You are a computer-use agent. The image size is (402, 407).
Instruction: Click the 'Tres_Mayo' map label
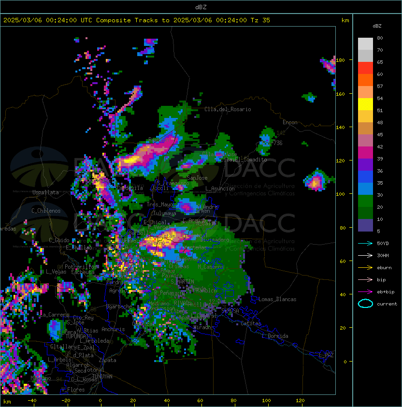point(159,204)
